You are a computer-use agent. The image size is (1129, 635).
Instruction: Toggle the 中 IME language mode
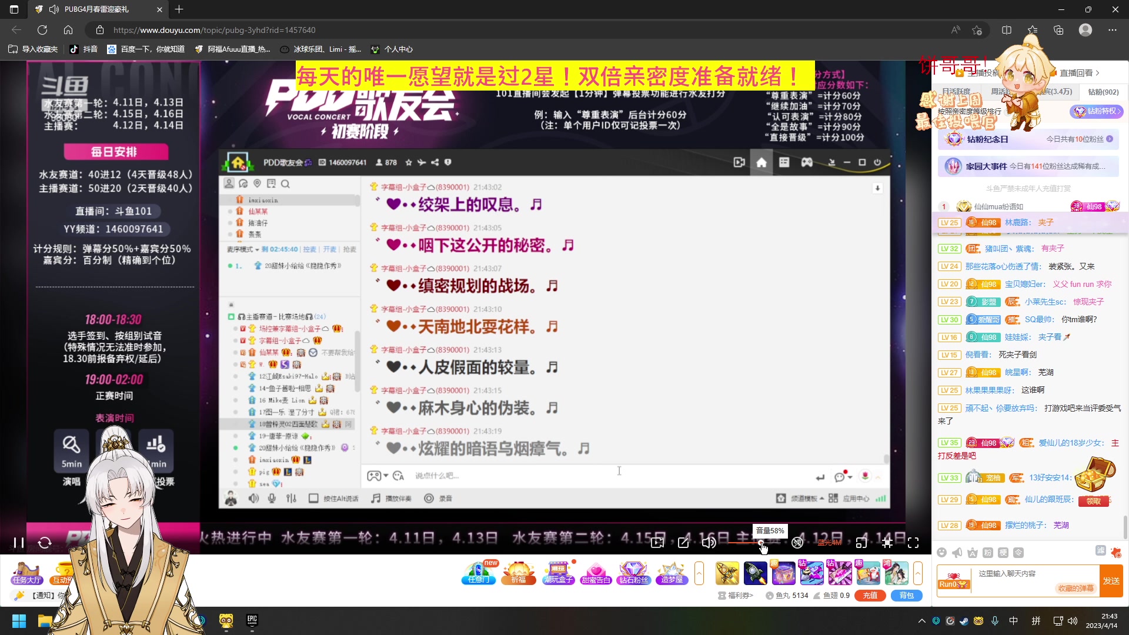point(1014,621)
